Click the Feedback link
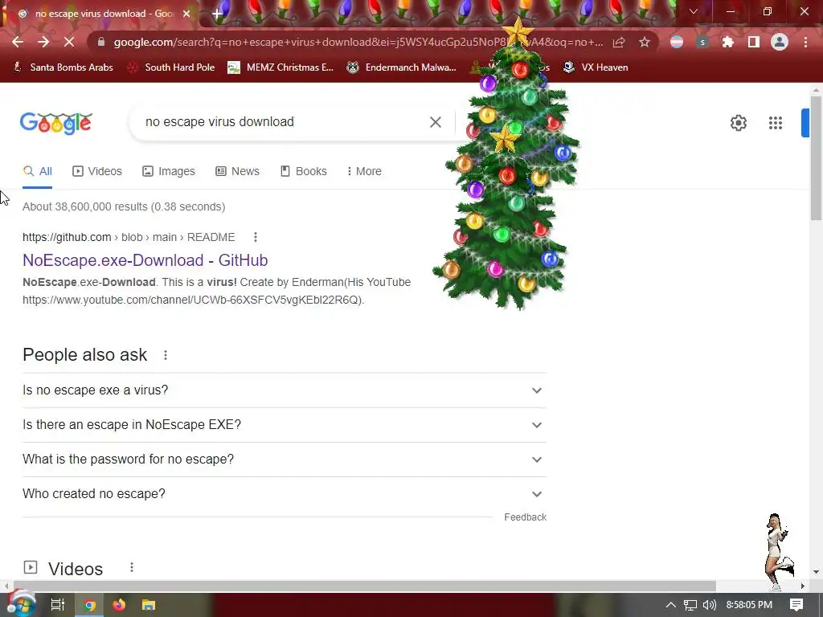Screen dimensions: 823x617 [x=525, y=517]
